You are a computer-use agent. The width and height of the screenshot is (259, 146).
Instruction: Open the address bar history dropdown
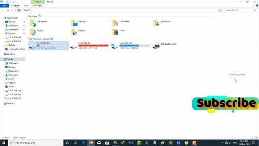point(218,10)
